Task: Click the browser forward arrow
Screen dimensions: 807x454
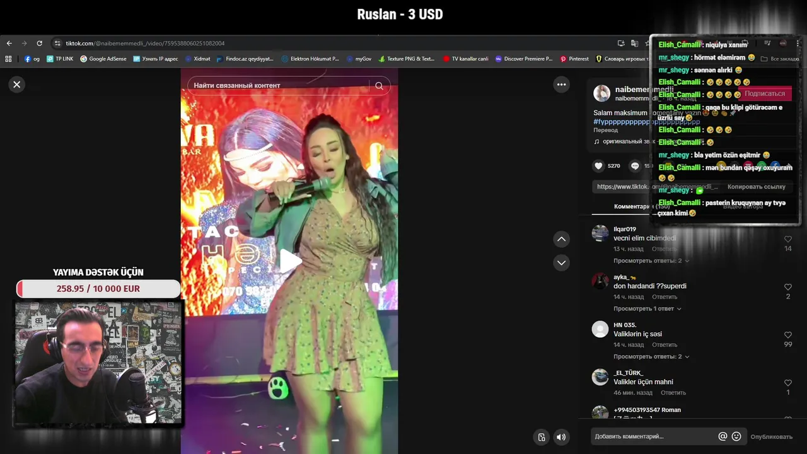Action: [x=24, y=44]
